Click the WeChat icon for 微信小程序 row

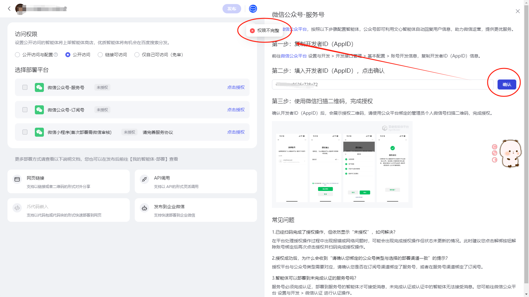pyautogui.click(x=39, y=132)
